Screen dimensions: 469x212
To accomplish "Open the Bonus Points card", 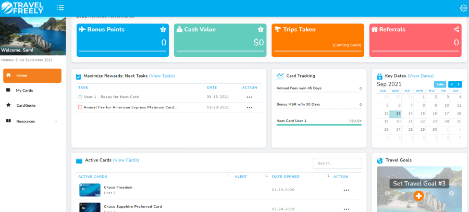I will [122, 40].
